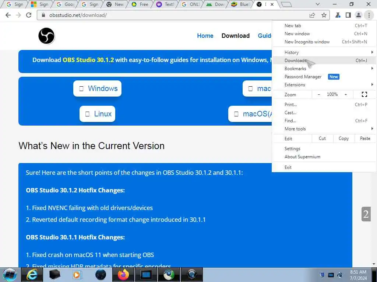Open a New Incognito window

coord(324,42)
